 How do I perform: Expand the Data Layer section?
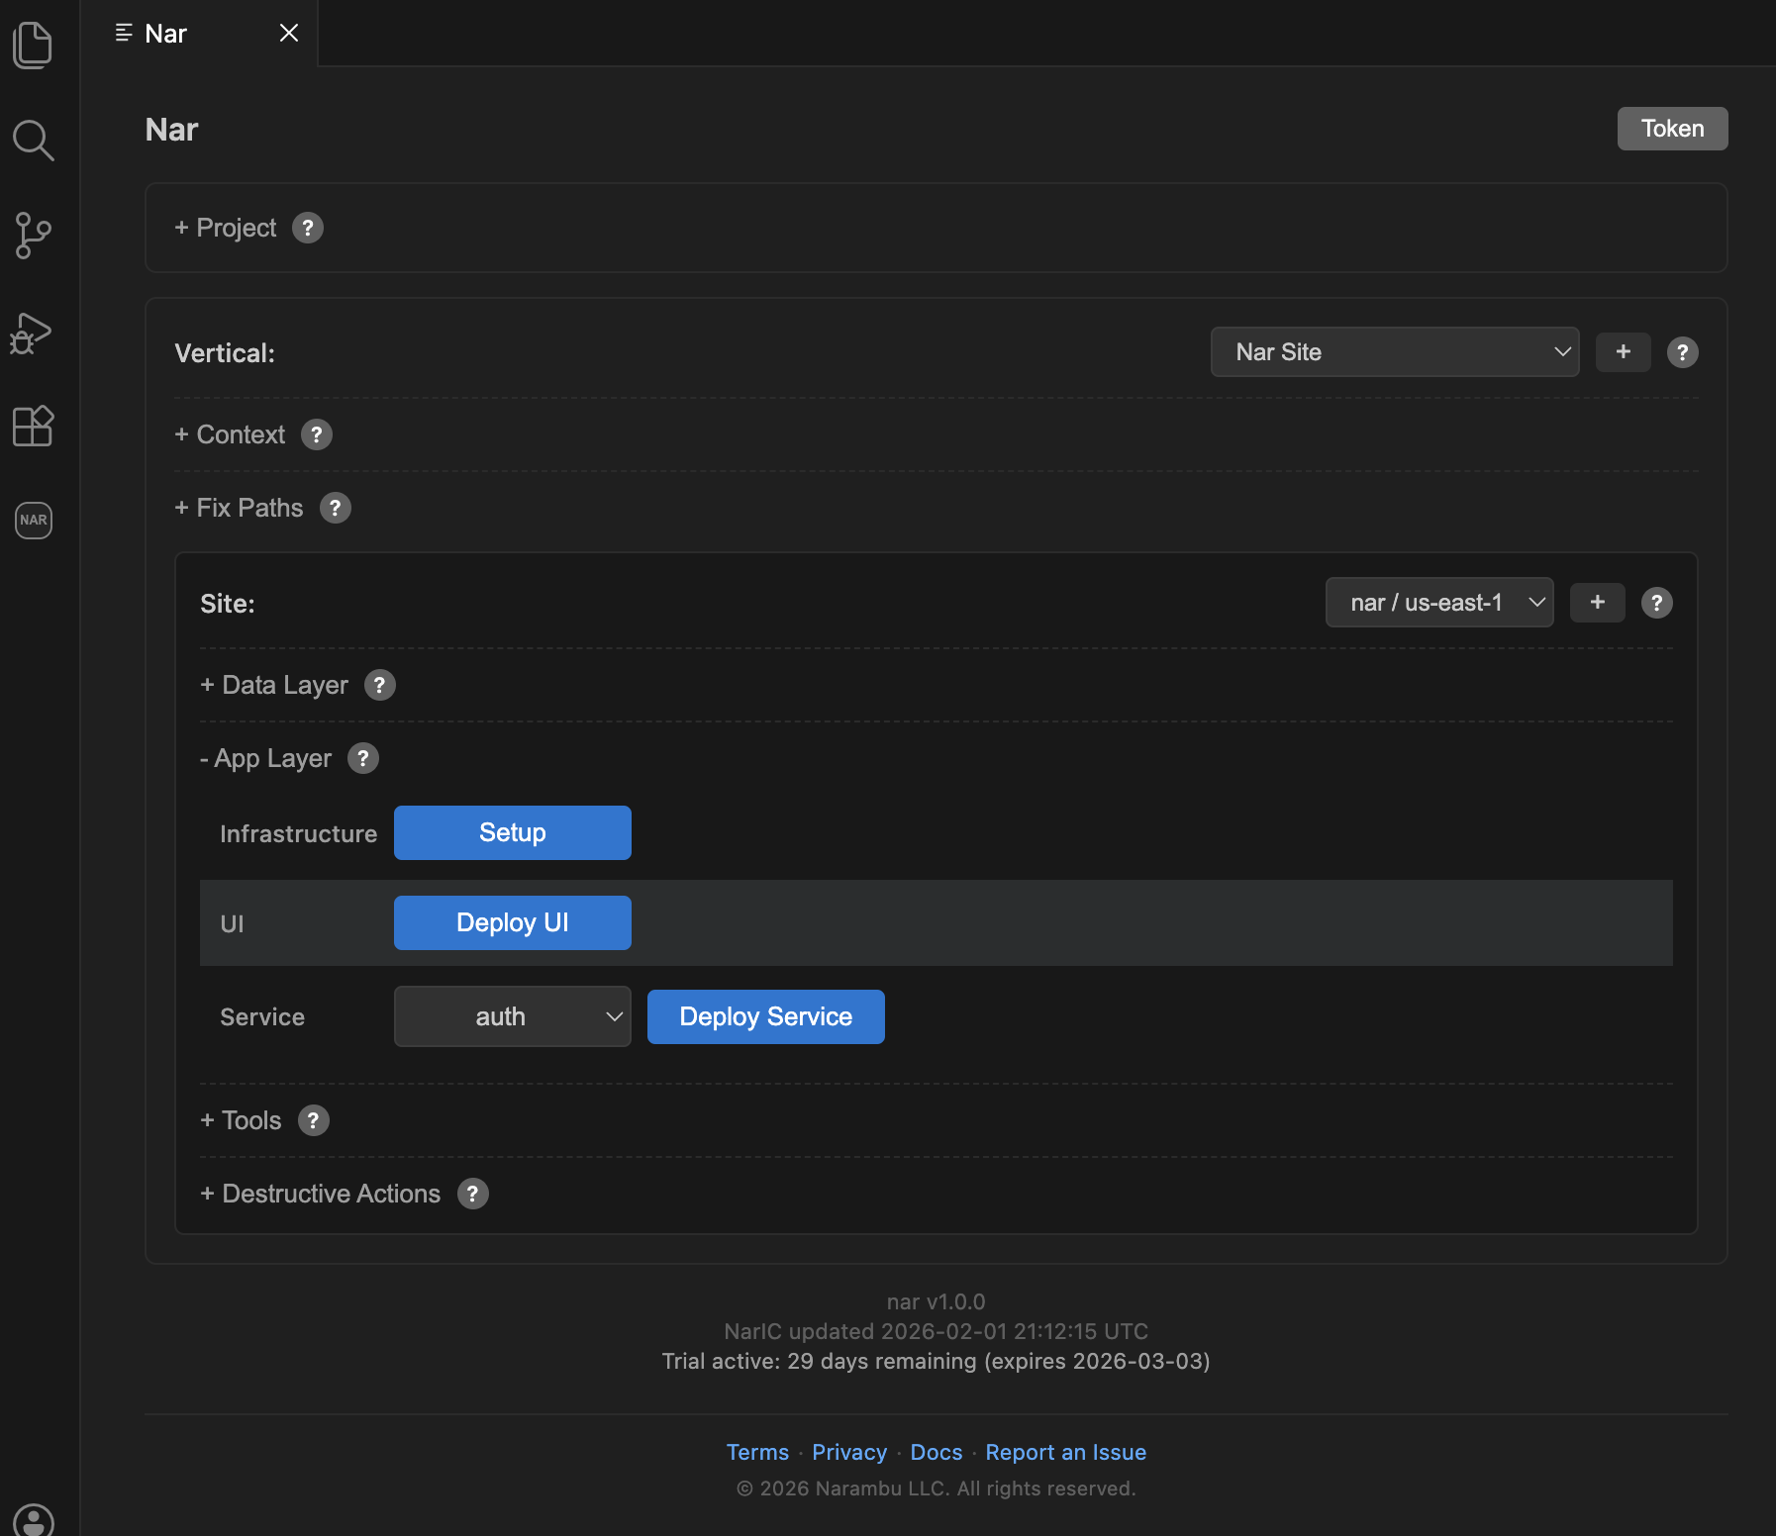274,684
